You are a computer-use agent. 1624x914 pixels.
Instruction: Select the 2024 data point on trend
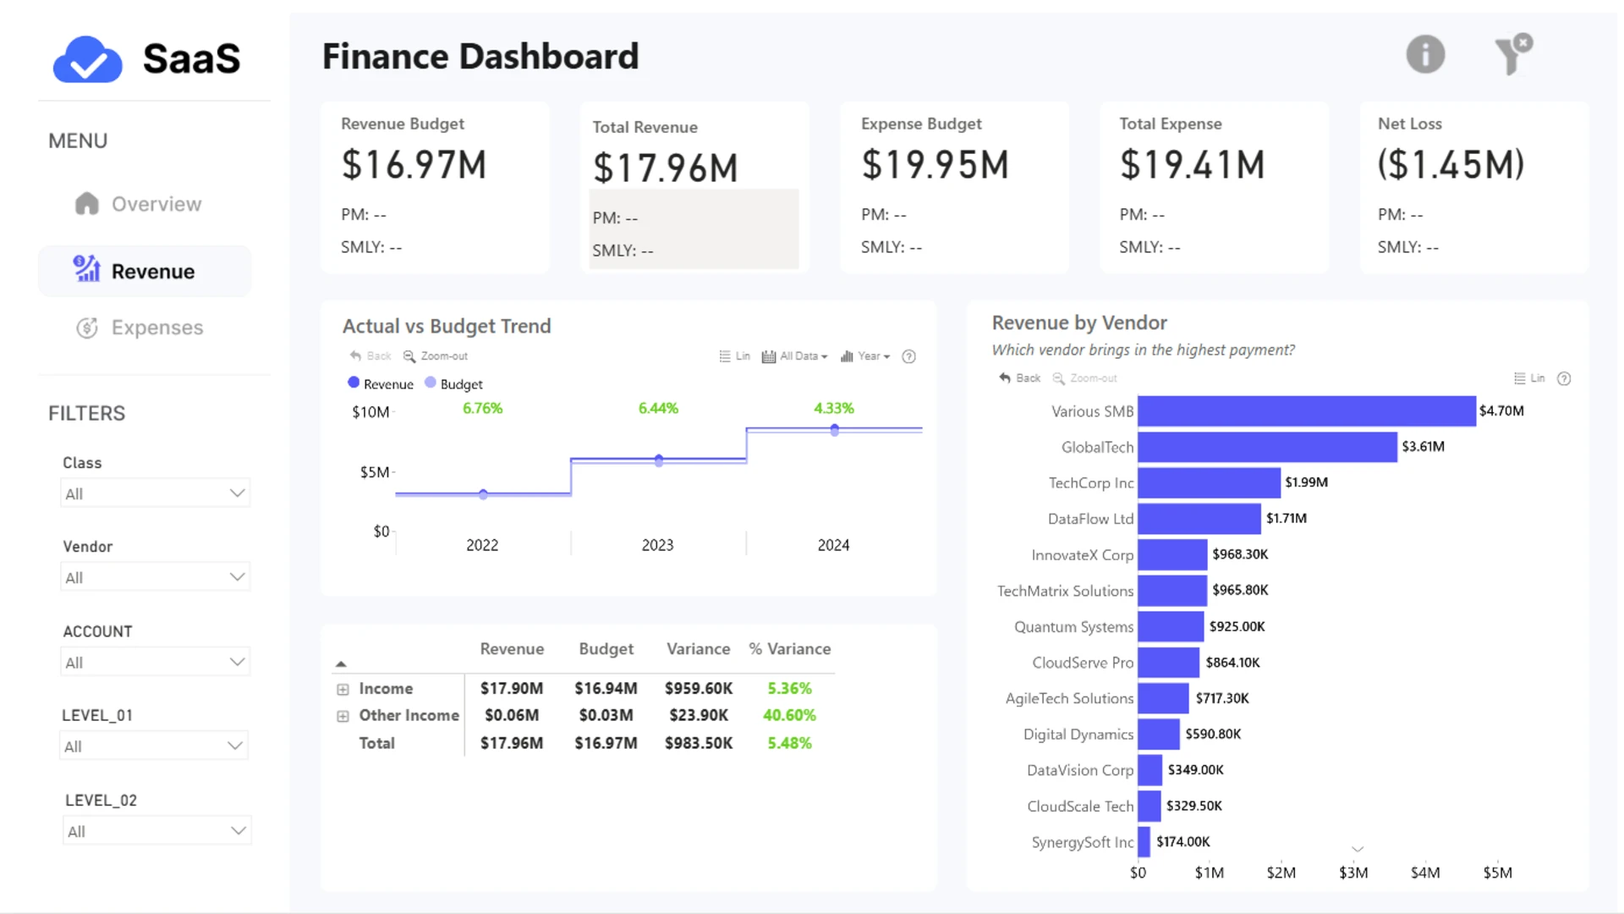pos(835,431)
